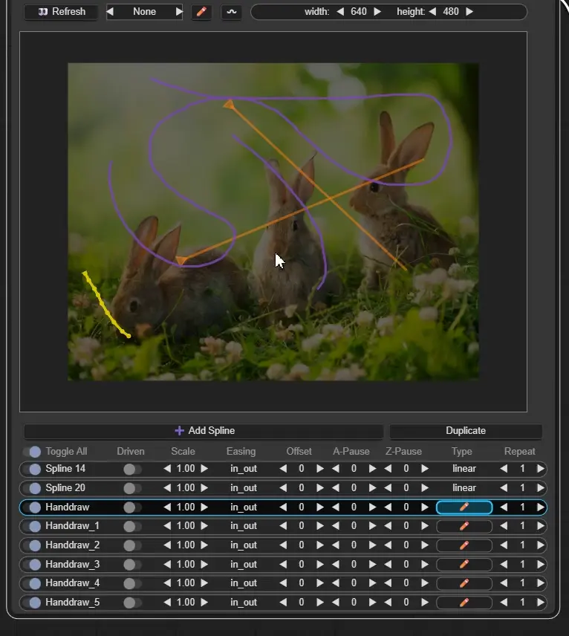Enable Driven toggle for Handdraw_3
The image size is (569, 636).
point(132,565)
